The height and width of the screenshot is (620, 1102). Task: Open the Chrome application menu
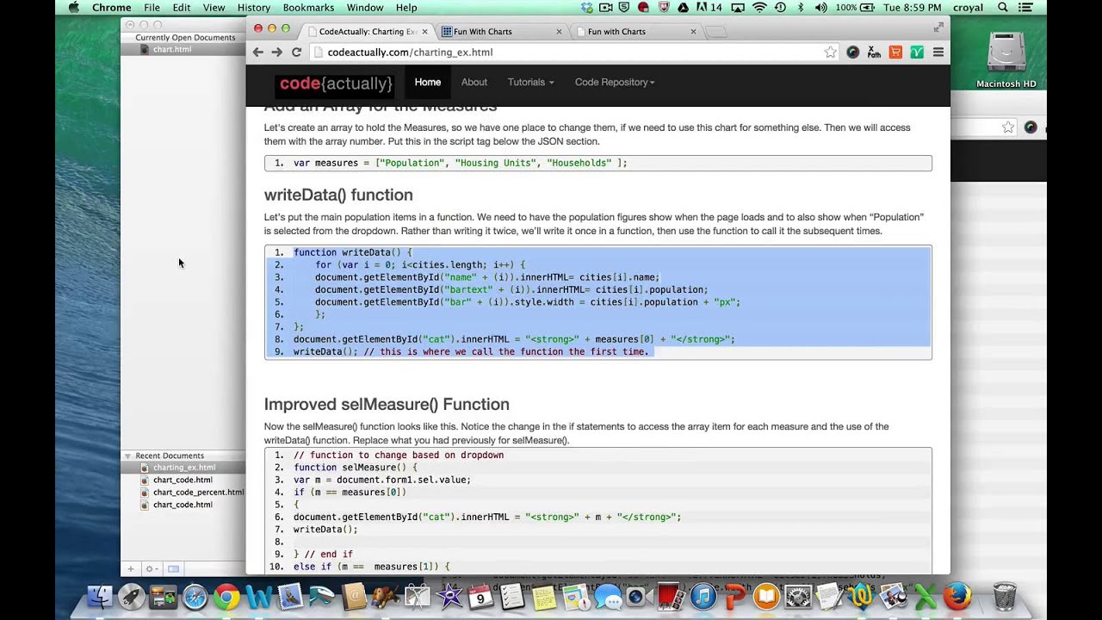112,8
